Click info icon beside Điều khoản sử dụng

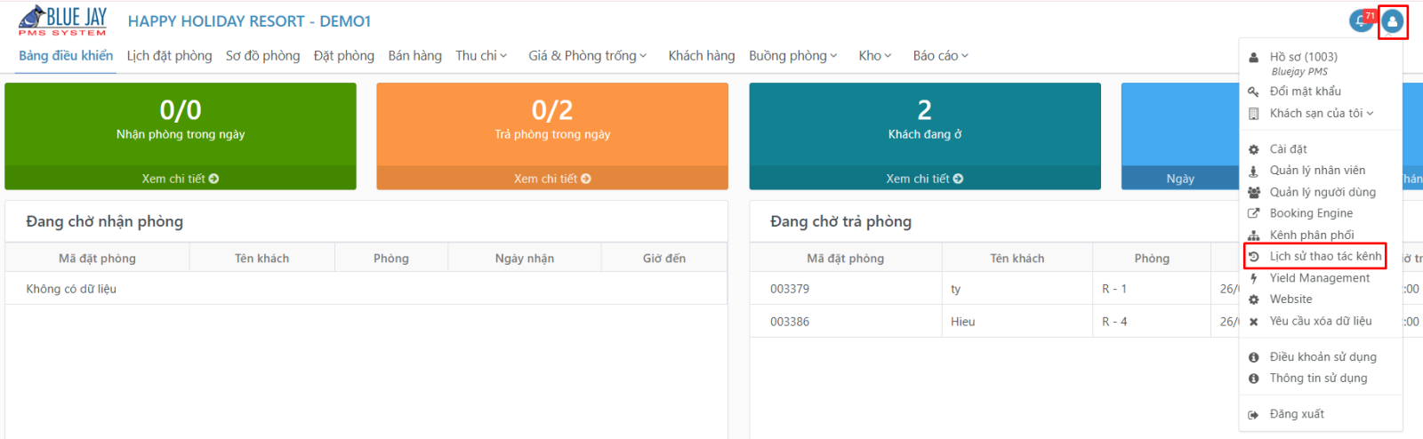tap(1253, 357)
